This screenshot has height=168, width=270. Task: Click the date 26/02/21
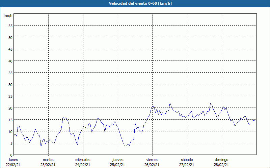(152, 165)
